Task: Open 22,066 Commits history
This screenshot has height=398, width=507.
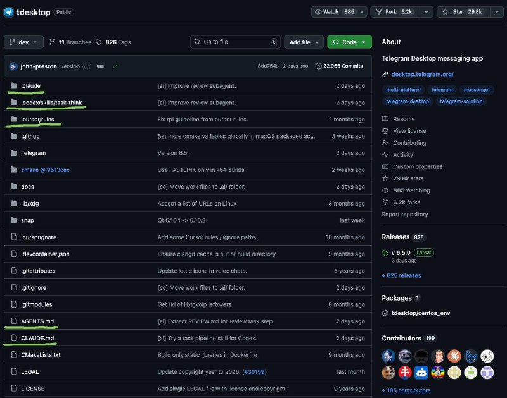Action: [339, 66]
